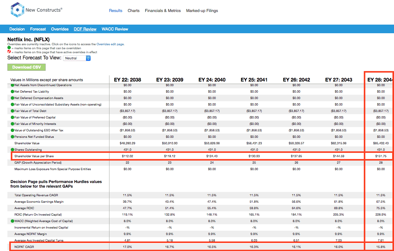Select ROIC value 205.3%
394x251 pixels.
[339, 215]
